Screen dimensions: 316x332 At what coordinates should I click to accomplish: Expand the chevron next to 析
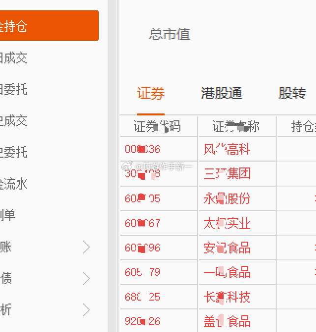86,310
